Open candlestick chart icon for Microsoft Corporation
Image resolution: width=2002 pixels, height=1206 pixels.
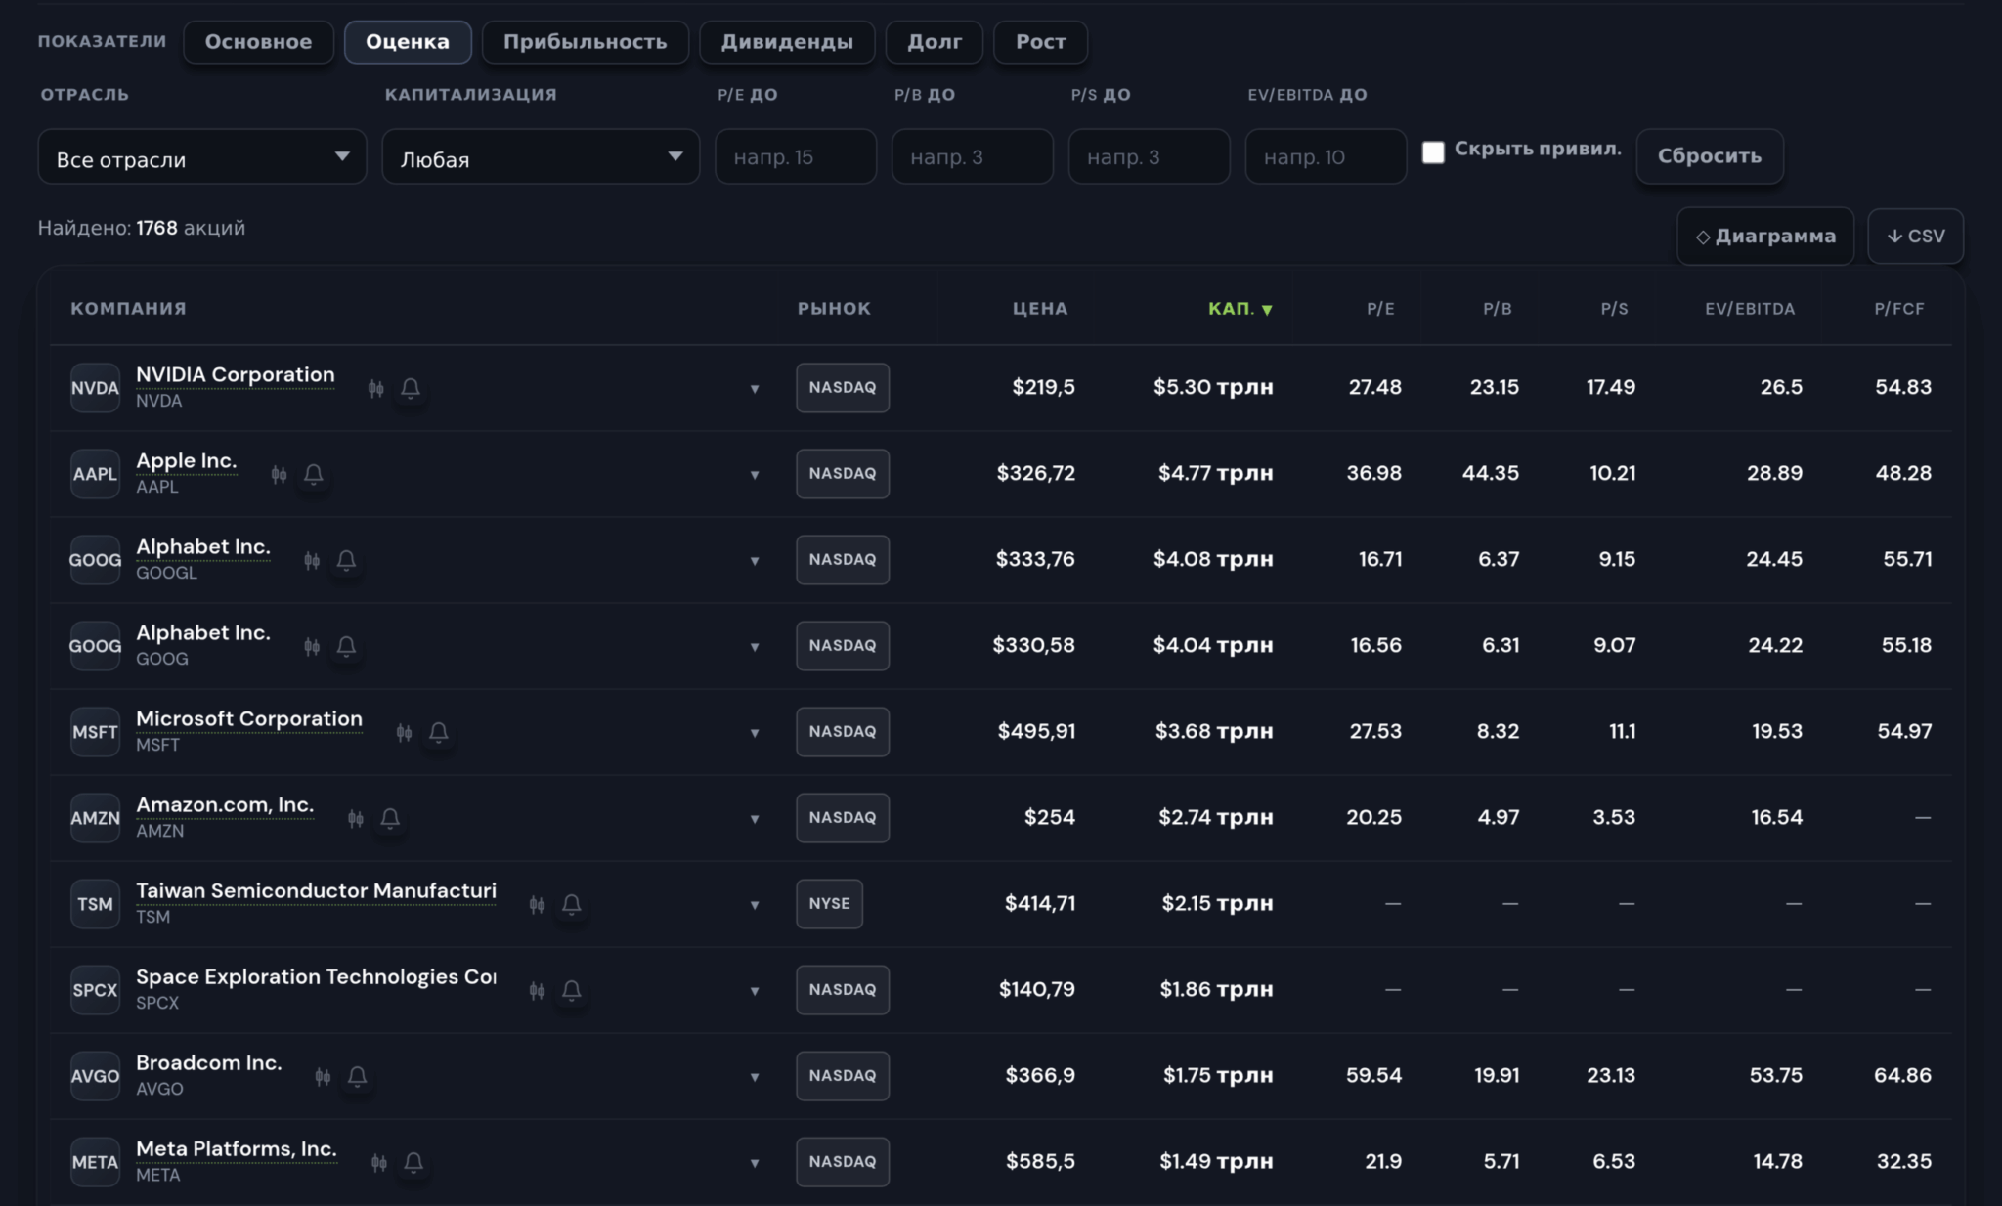tap(404, 732)
